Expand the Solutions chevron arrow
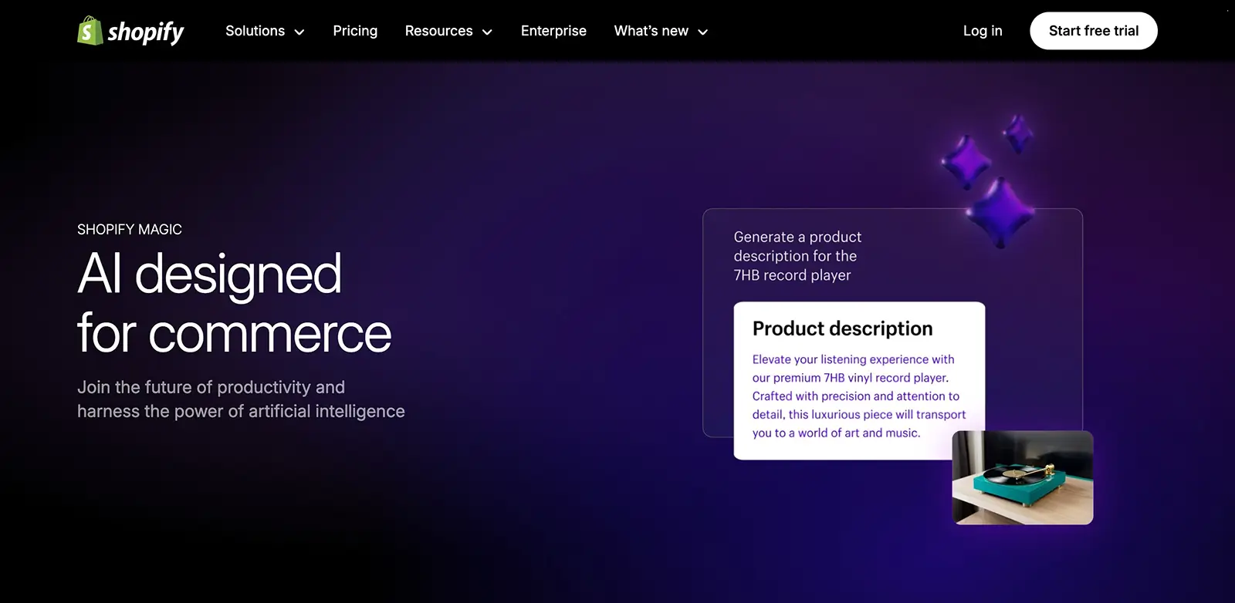 [299, 32]
